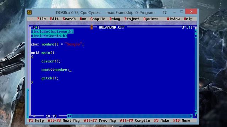Screen dimensions: 227x127
Task: Open the Project menu
Action: [132, 19]
